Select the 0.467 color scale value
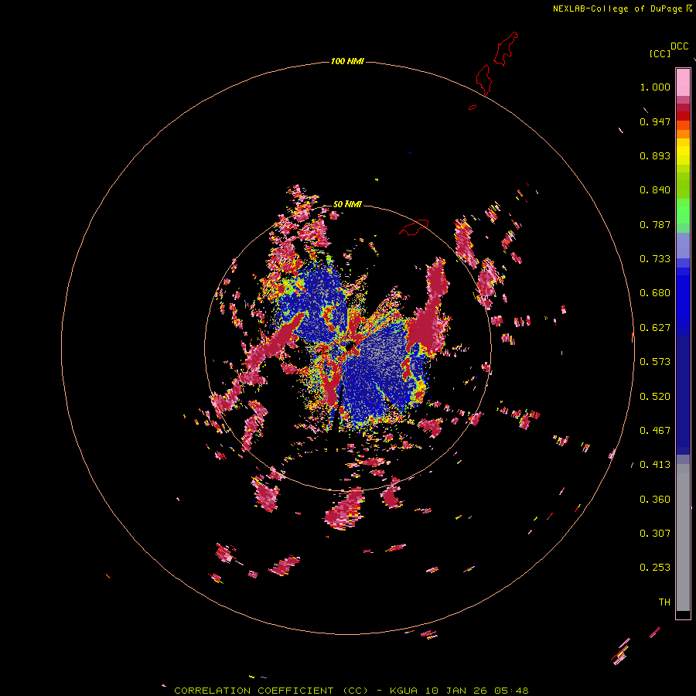The image size is (696, 696). tap(655, 431)
